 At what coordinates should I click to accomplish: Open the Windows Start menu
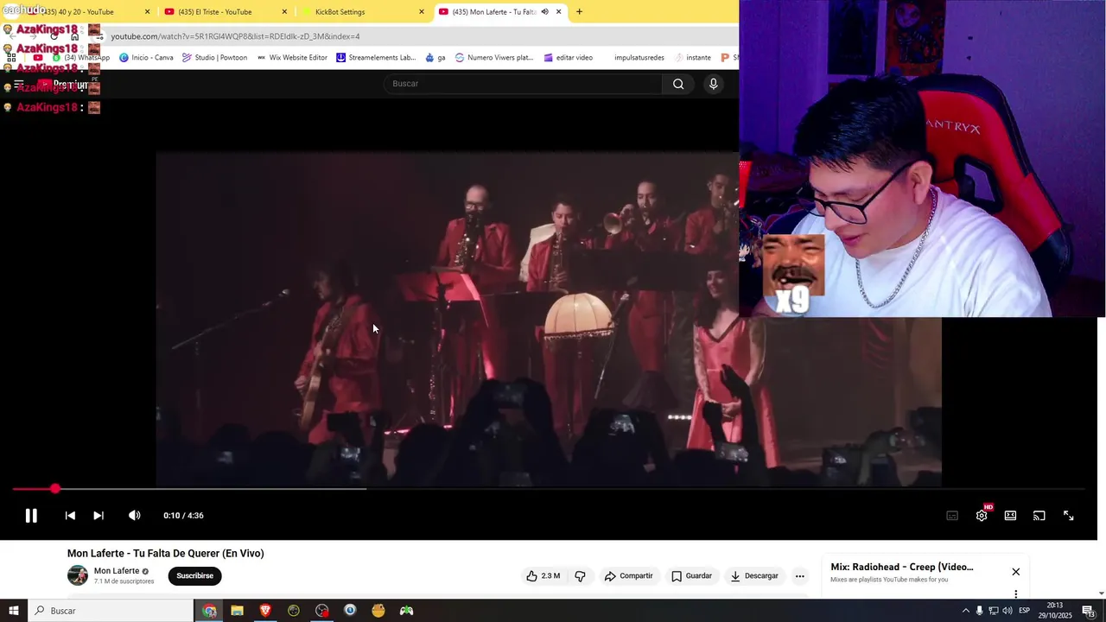14,611
